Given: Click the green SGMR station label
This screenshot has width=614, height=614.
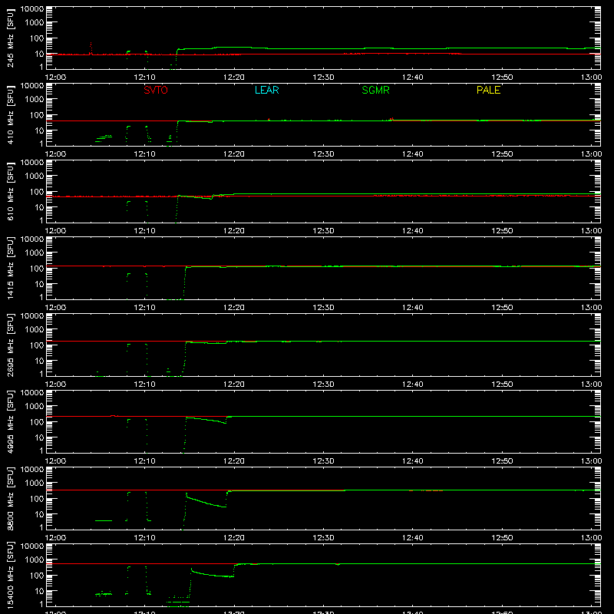Looking at the screenshot, I should (x=375, y=90).
